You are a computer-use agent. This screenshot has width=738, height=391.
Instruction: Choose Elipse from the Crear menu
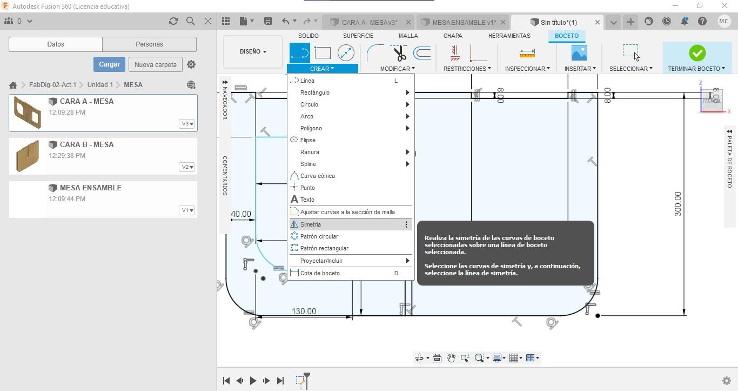coord(351,140)
